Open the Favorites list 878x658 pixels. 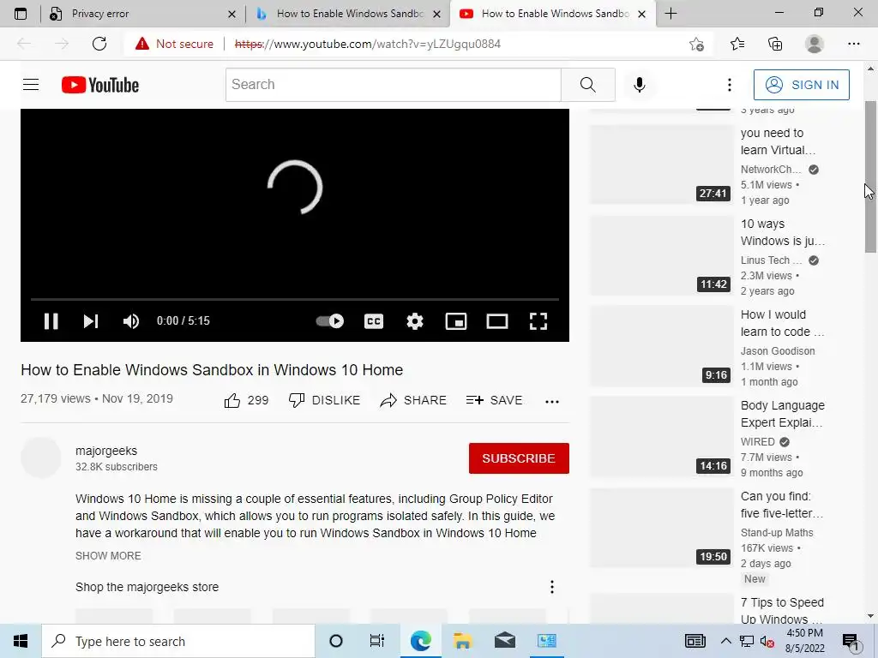(737, 44)
